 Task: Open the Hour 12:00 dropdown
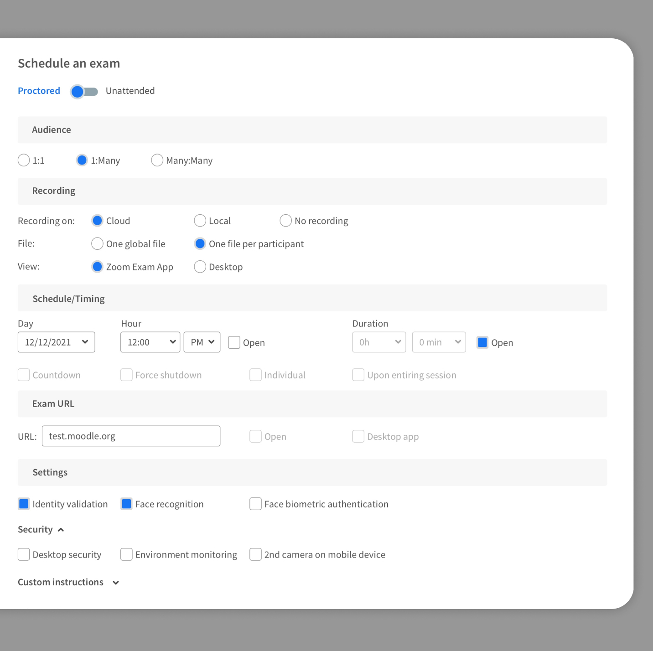coord(150,342)
